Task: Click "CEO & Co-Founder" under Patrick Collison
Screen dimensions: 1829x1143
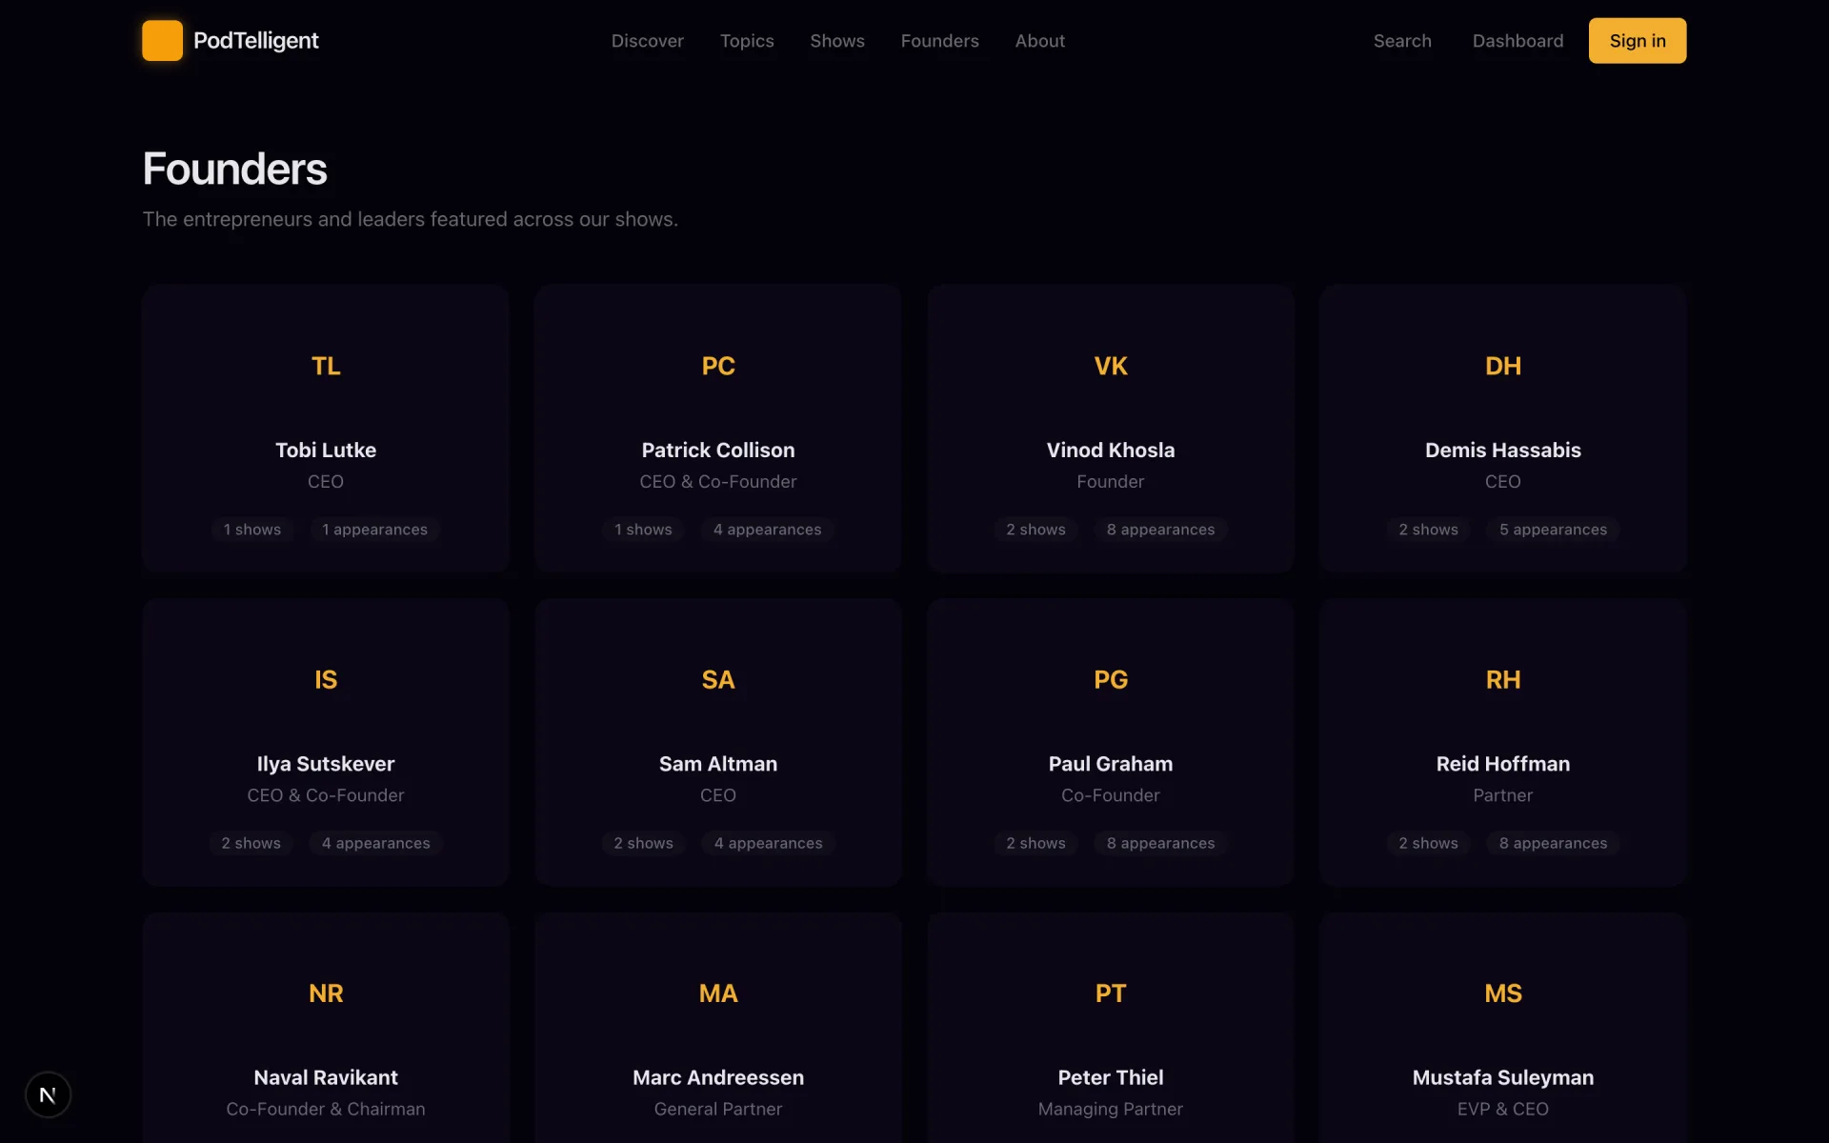Action: (x=718, y=482)
